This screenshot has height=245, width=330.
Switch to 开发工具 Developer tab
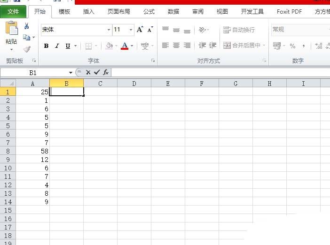tap(252, 12)
